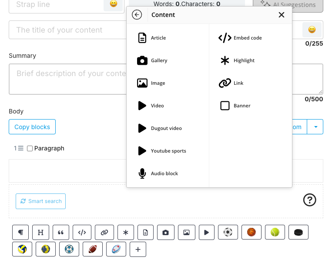Click the plus button for more blocks
Viewport: 332px width, 263px height.
tap(138, 249)
